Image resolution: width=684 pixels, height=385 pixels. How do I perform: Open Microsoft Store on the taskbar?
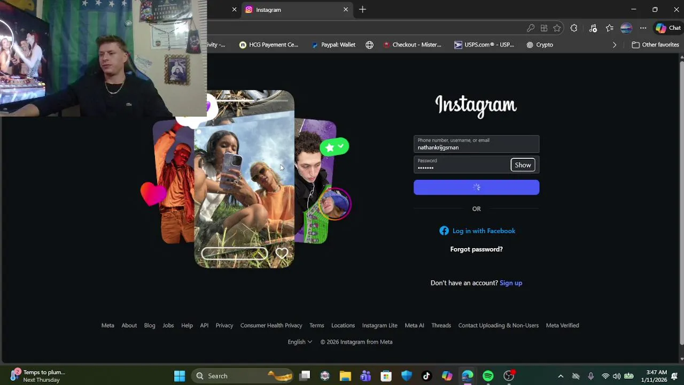tap(386, 376)
